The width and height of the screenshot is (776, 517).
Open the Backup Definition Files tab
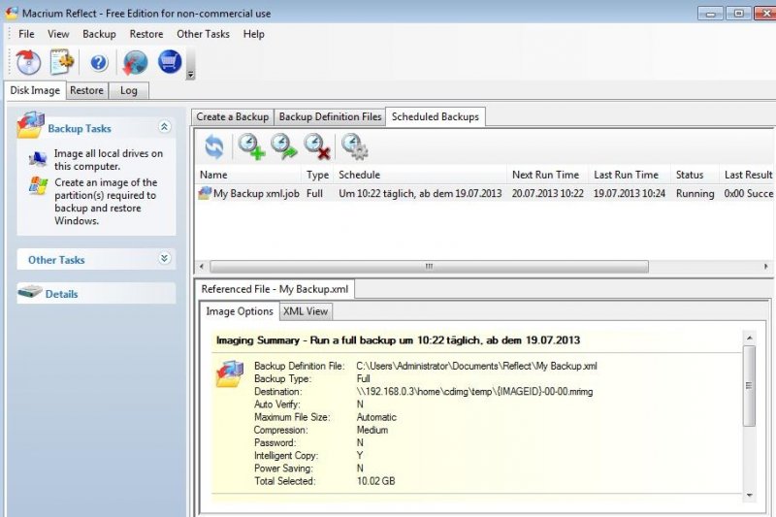330,116
